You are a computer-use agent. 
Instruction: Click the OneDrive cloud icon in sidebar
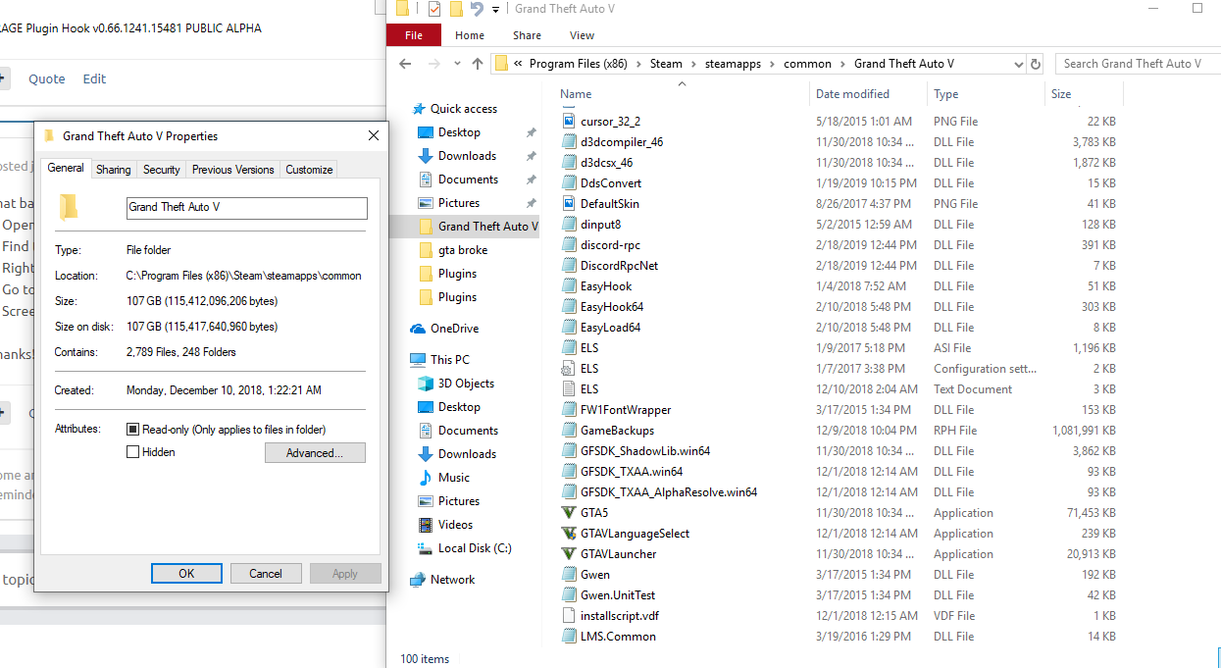point(418,329)
